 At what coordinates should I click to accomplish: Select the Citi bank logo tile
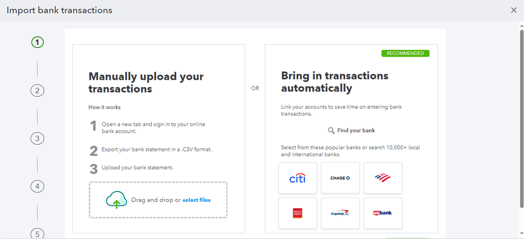pos(298,178)
